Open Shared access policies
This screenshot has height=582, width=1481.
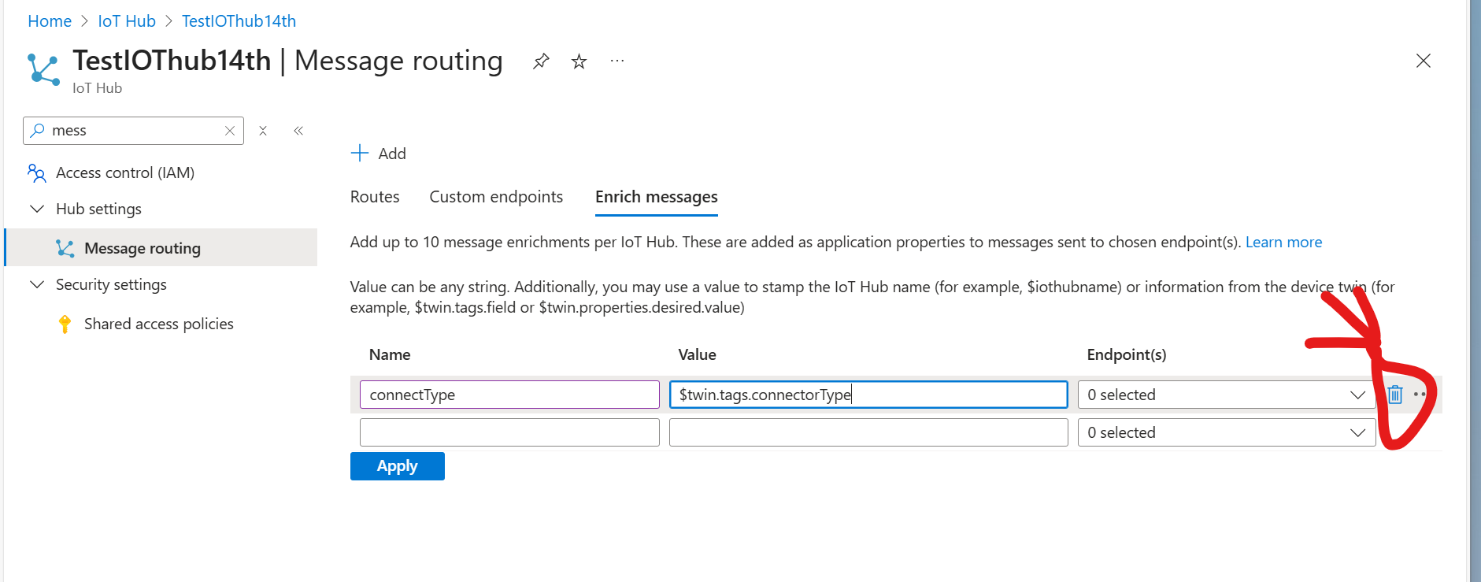[159, 324]
